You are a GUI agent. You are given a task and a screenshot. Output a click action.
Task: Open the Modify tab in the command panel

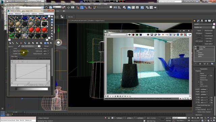(x=198, y=21)
